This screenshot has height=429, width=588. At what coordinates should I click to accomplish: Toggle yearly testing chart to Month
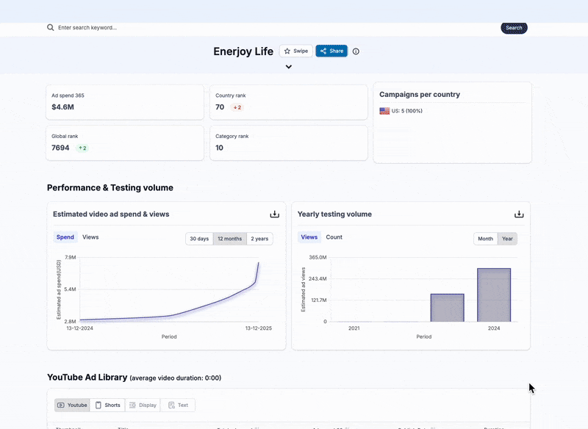pos(485,239)
